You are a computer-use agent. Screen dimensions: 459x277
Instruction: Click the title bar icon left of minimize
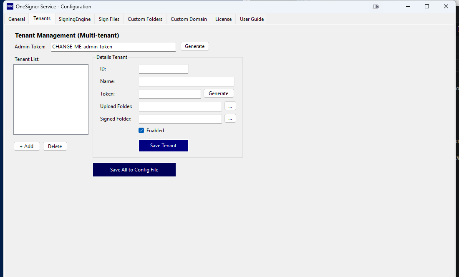(x=376, y=6)
